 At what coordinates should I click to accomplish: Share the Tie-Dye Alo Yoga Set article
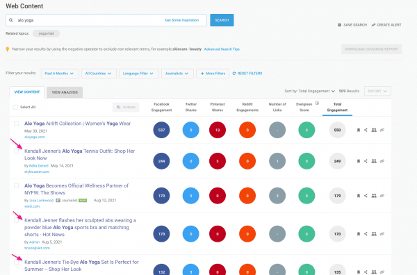point(366,272)
